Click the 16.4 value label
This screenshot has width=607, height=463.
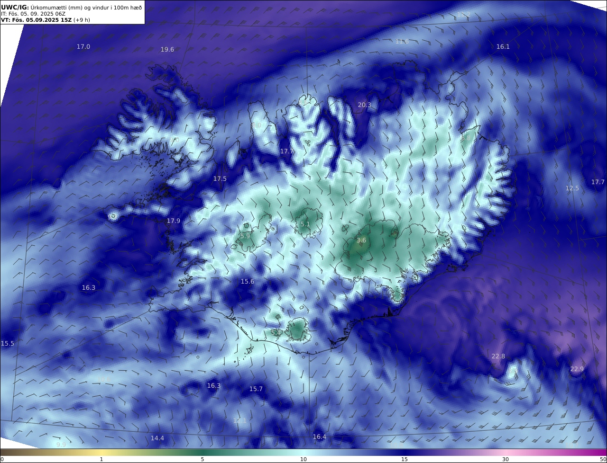320,436
